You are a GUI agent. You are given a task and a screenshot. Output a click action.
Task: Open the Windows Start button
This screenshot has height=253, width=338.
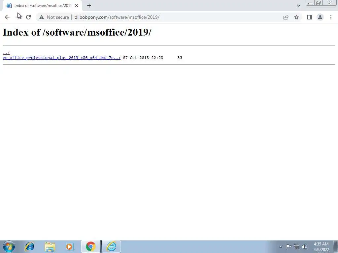[x=9, y=246]
